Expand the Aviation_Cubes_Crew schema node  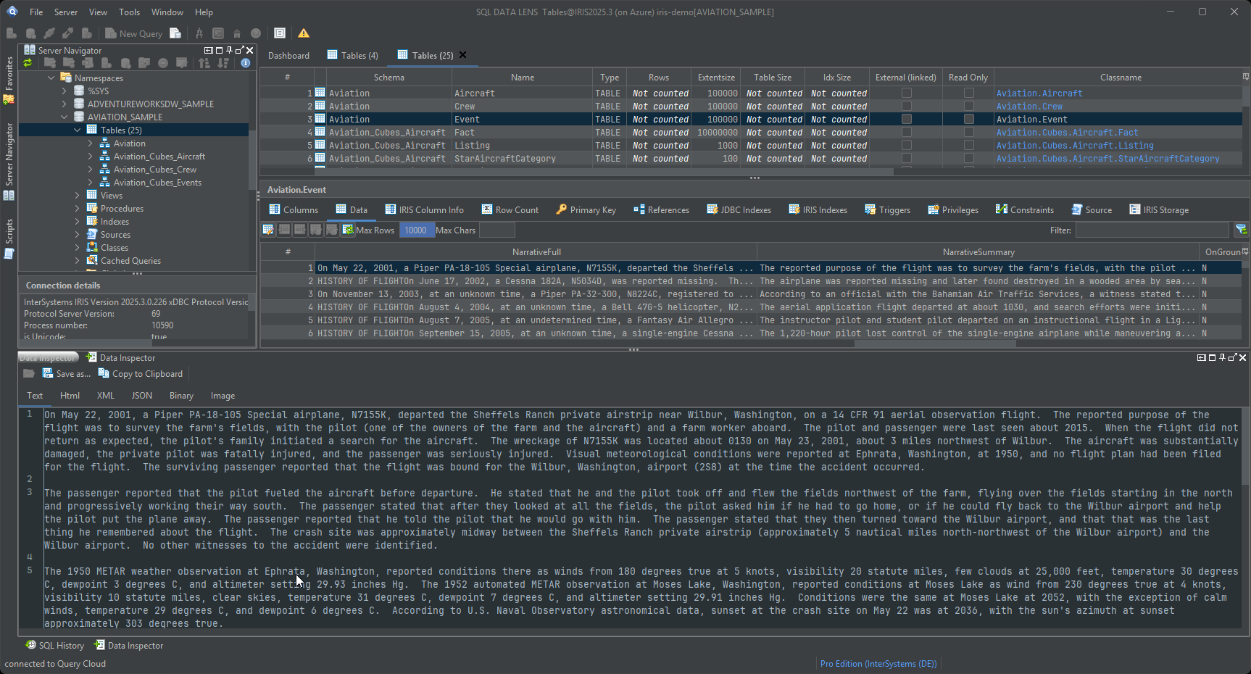point(90,169)
